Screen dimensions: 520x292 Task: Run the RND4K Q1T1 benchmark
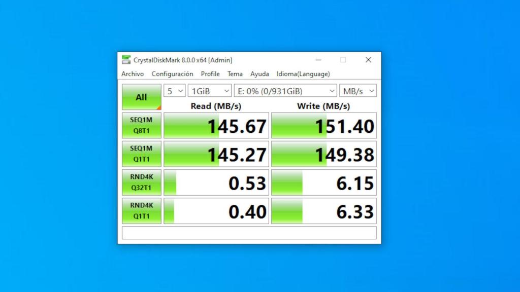[x=141, y=211]
